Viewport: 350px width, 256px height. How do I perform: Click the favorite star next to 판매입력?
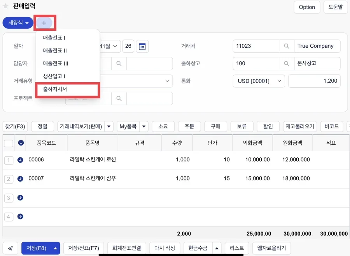5,6
